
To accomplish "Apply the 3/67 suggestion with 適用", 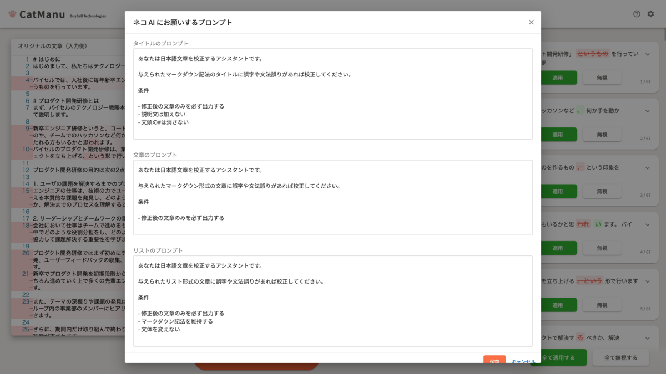I will click(x=558, y=191).
